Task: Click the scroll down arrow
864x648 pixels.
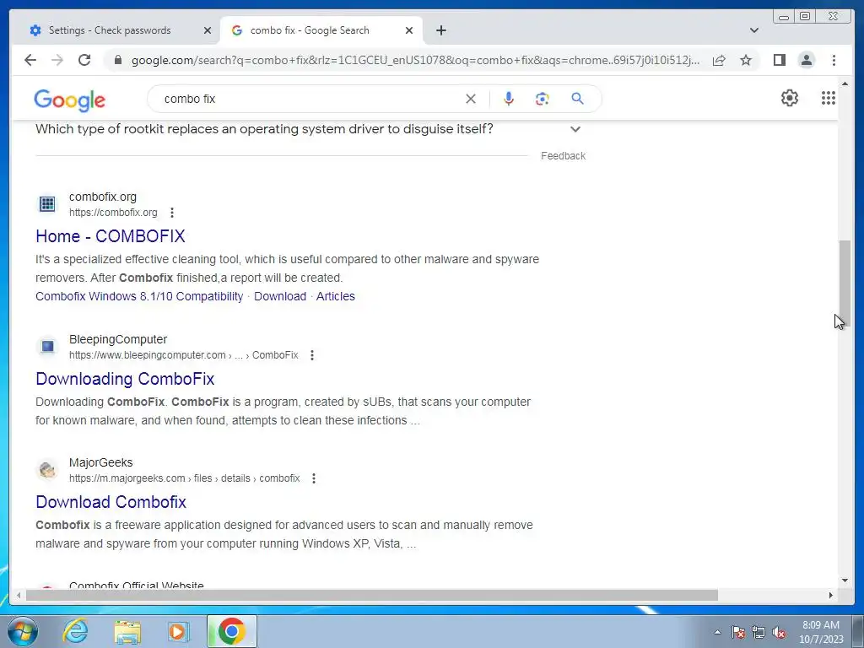Action: 845,580
